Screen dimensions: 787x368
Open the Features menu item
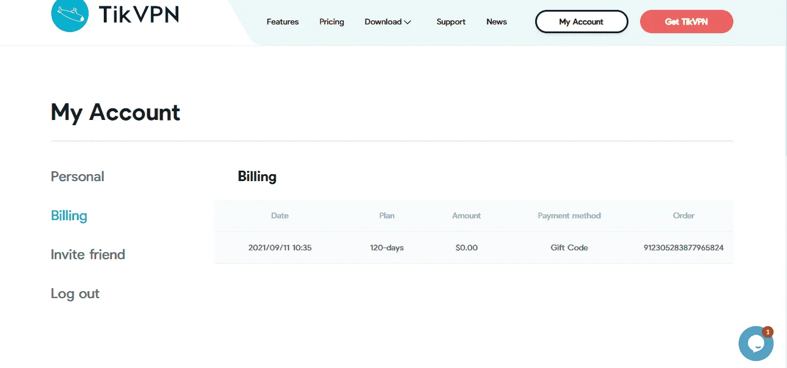[283, 22]
